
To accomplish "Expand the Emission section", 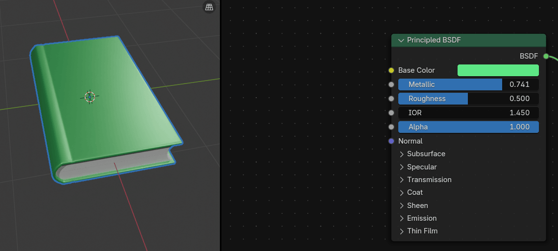I will tap(402, 218).
